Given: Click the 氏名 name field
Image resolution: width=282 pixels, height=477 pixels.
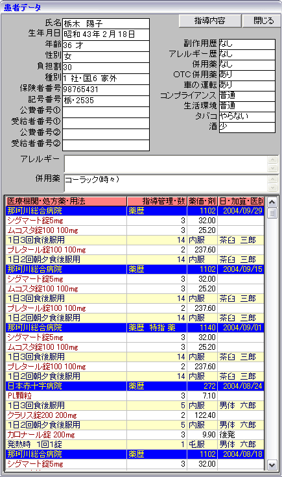Looking at the screenshot, I should tap(106, 23).
